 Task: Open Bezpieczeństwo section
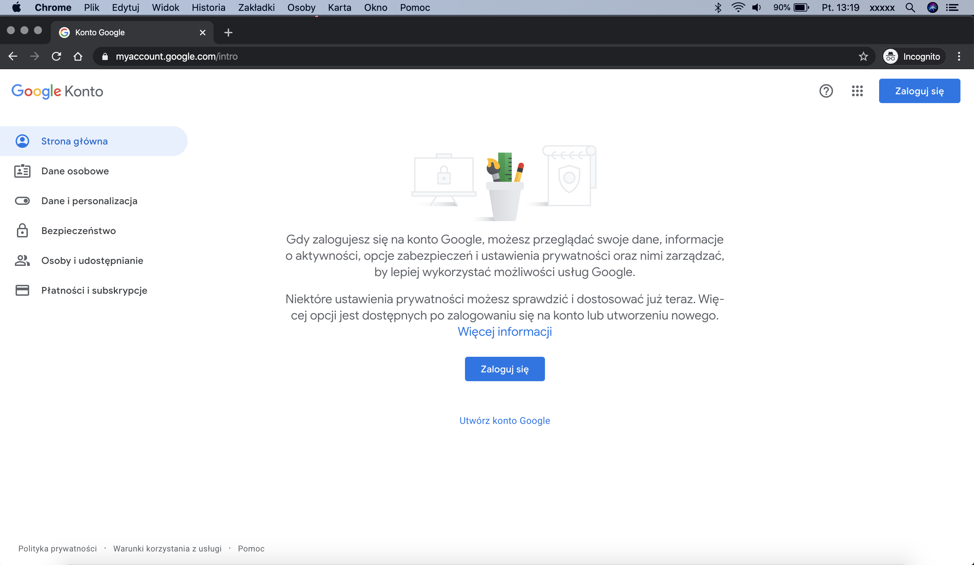pyautogui.click(x=94, y=231)
